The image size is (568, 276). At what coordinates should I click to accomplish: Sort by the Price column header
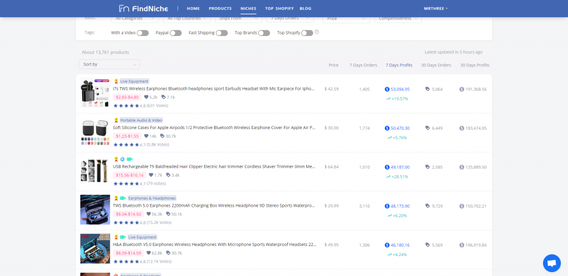click(x=333, y=65)
